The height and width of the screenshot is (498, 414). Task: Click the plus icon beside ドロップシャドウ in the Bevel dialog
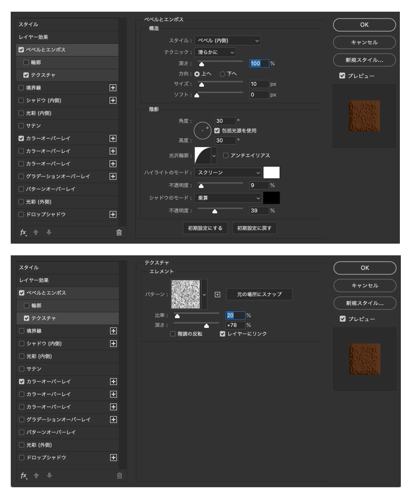(x=113, y=214)
